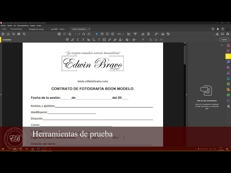This screenshot has width=231, height=173.
Task: Rotate the page clockwise
Action: click(83, 34)
